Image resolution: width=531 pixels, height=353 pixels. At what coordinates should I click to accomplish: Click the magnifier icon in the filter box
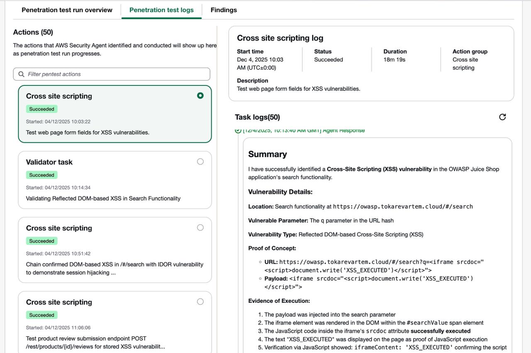pyautogui.click(x=22, y=74)
